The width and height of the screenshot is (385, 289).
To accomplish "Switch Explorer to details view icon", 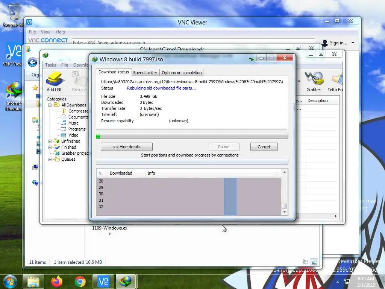I will point(305,262).
